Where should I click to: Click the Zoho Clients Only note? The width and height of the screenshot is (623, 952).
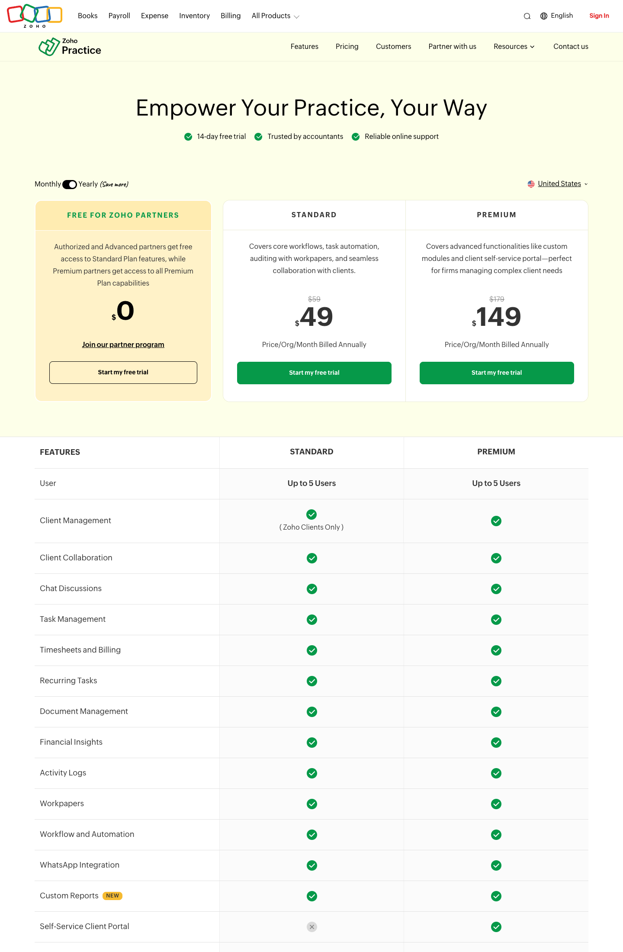click(311, 527)
